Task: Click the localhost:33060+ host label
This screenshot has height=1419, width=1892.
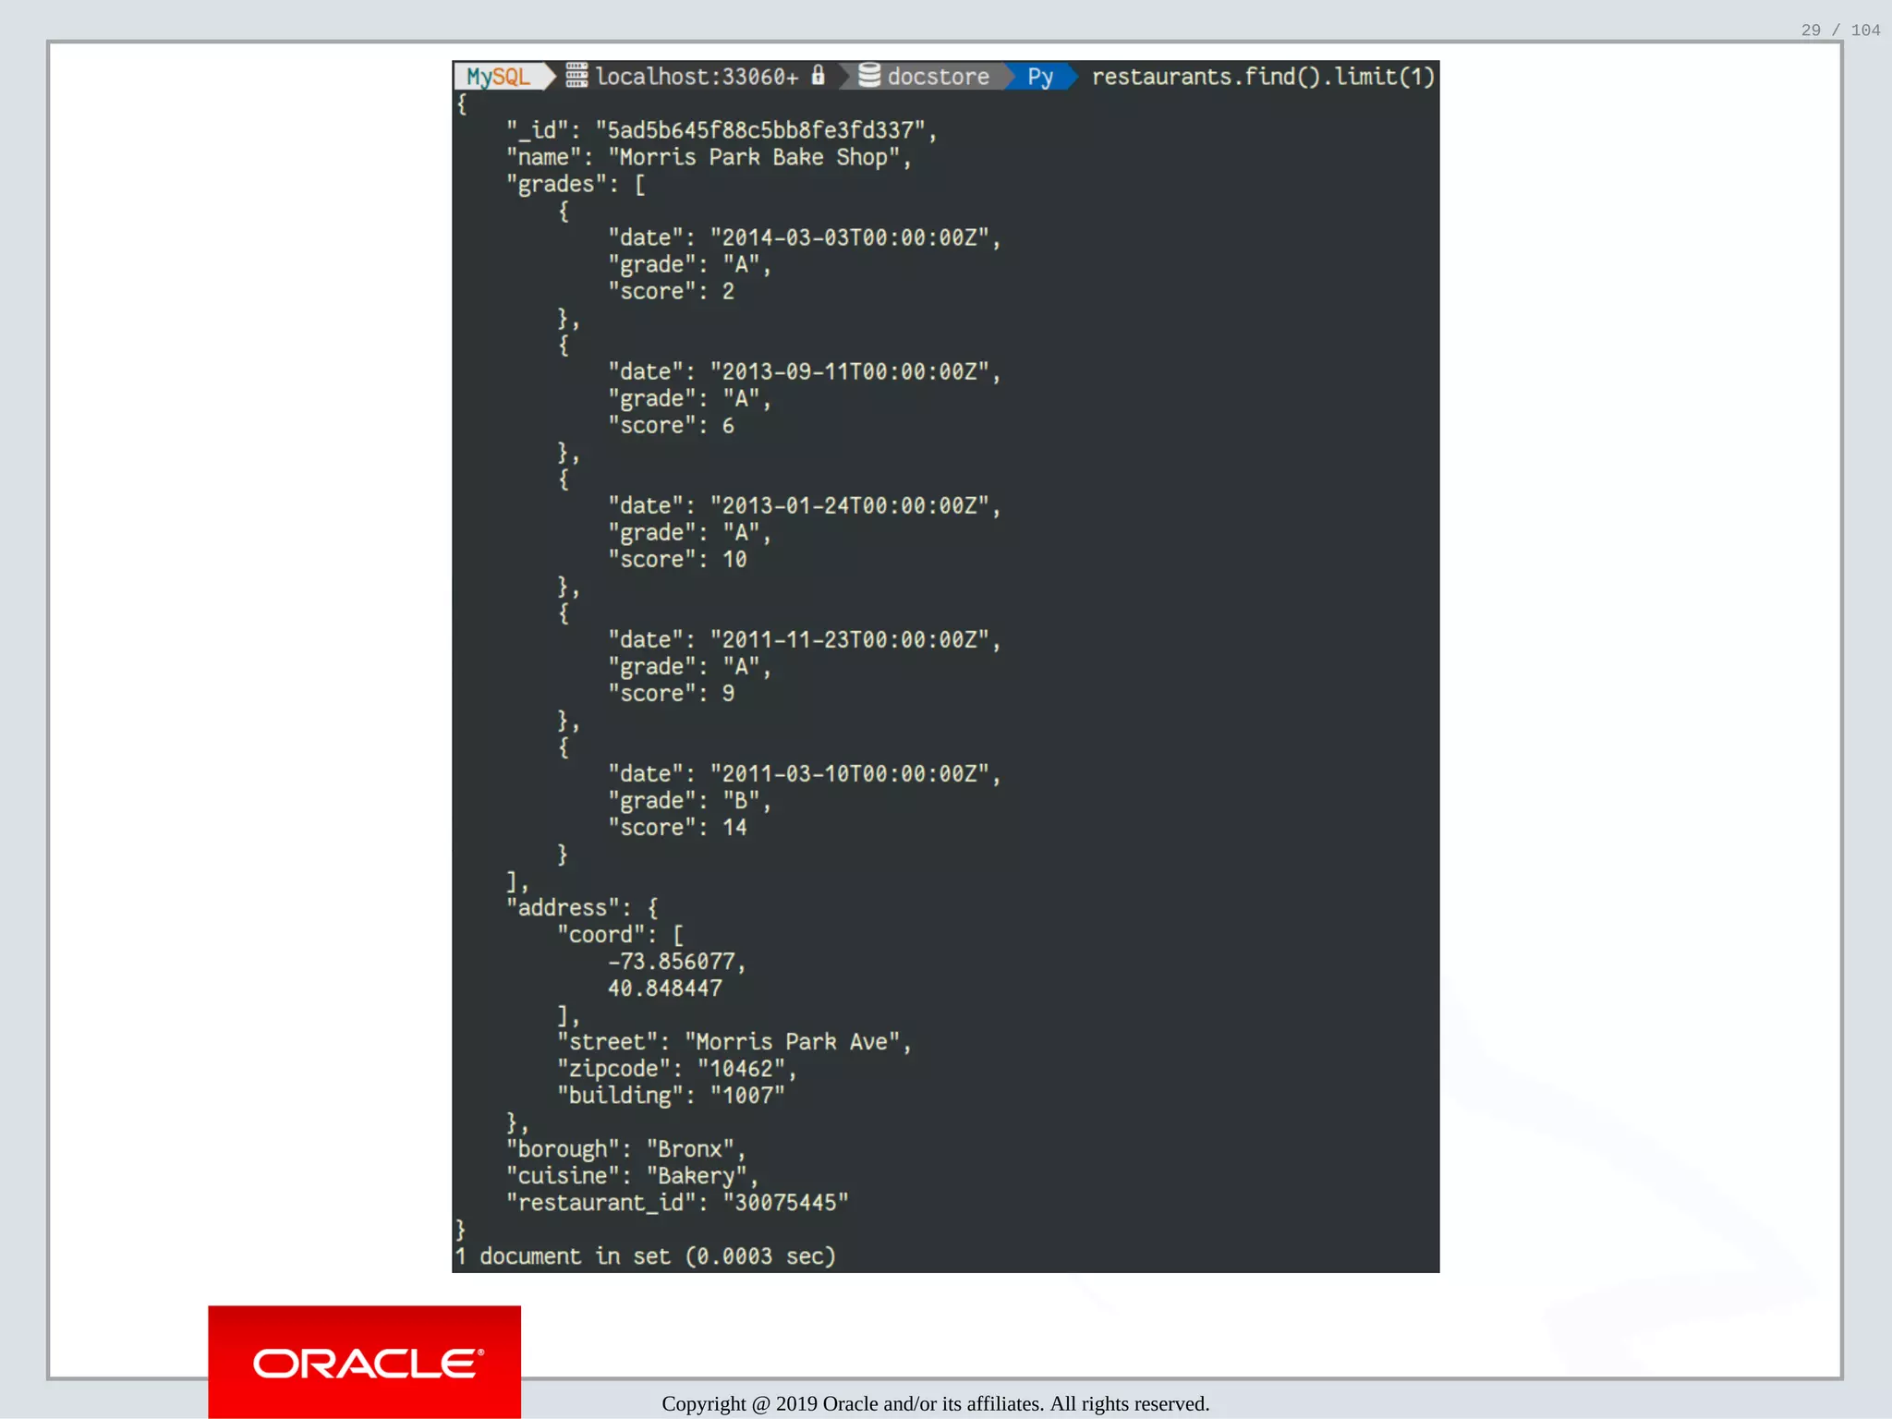Action: (x=697, y=77)
